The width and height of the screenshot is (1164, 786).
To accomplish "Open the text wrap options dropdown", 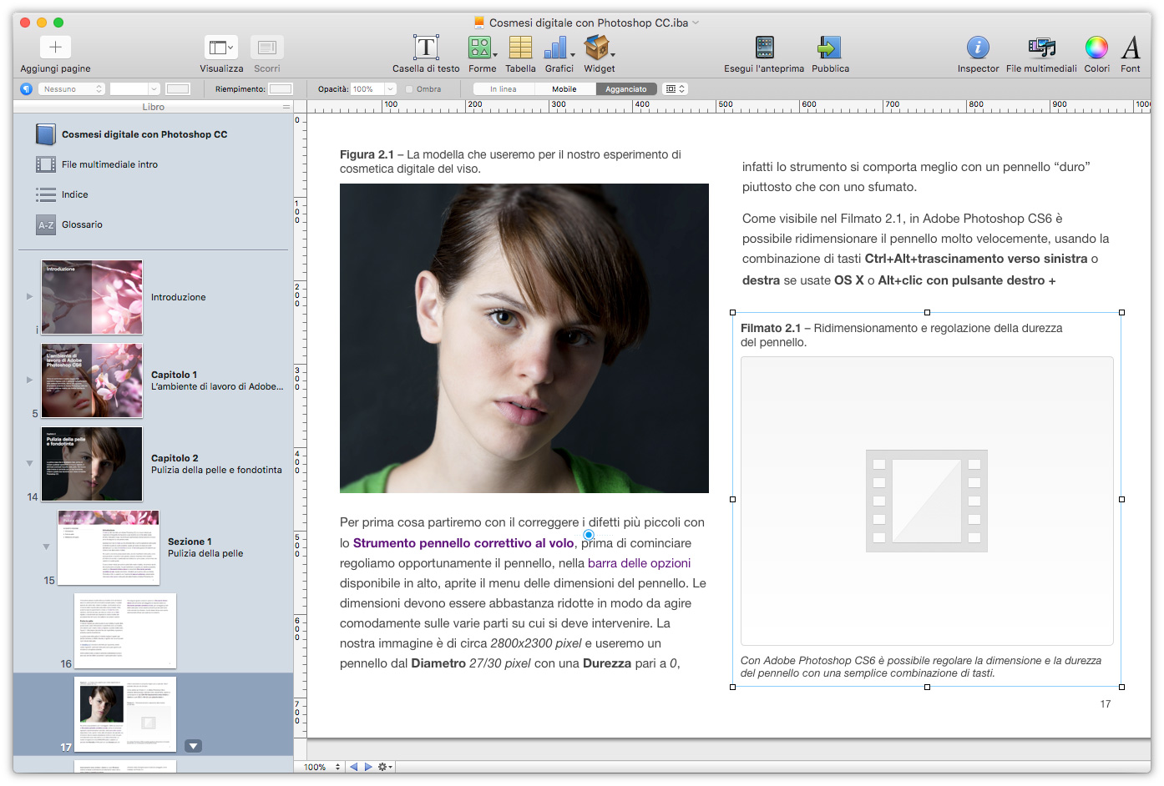I will [x=675, y=88].
